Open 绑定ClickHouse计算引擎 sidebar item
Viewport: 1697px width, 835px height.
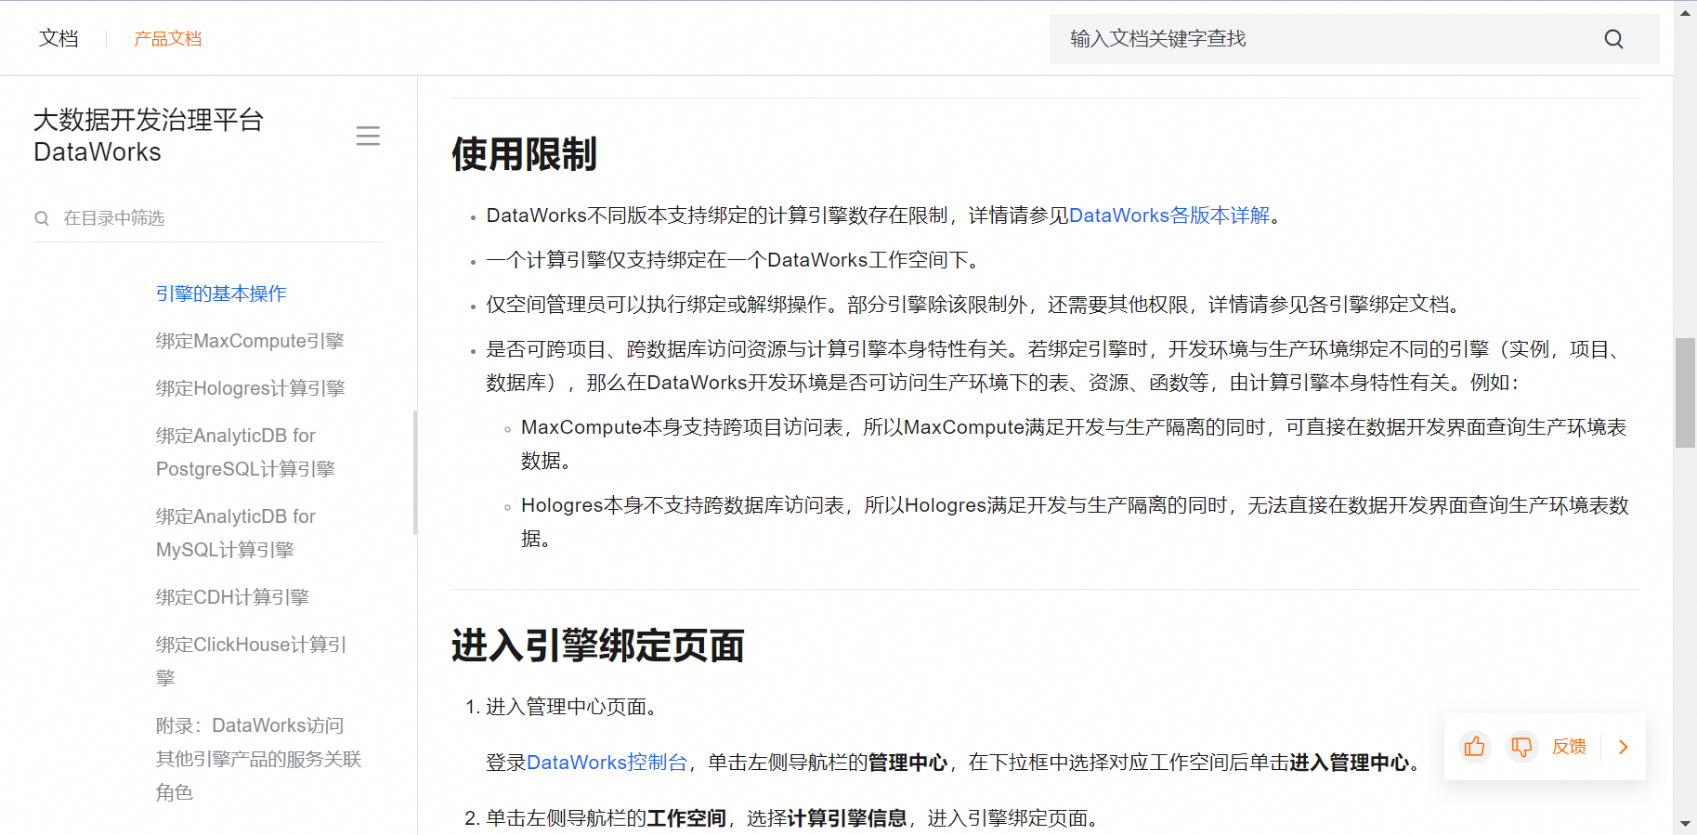[251, 661]
